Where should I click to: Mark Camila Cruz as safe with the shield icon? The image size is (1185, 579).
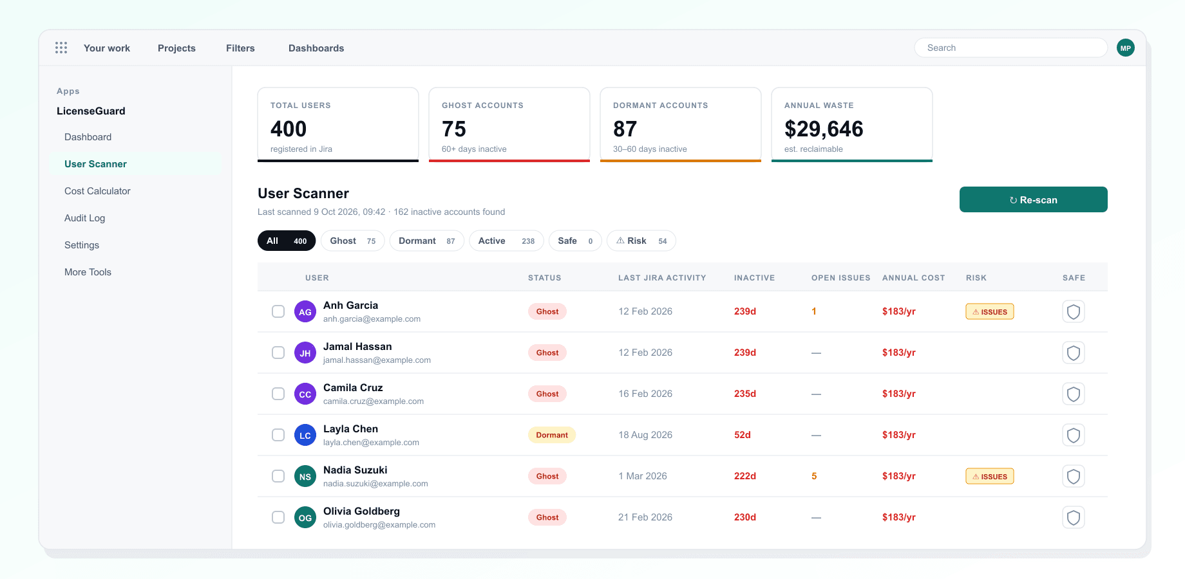pyautogui.click(x=1074, y=394)
